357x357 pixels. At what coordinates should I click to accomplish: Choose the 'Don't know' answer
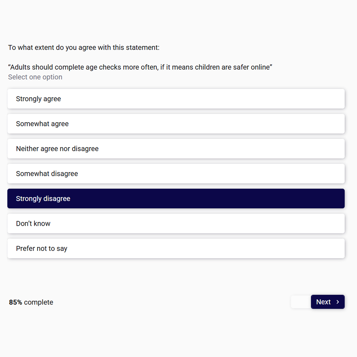[176, 223]
